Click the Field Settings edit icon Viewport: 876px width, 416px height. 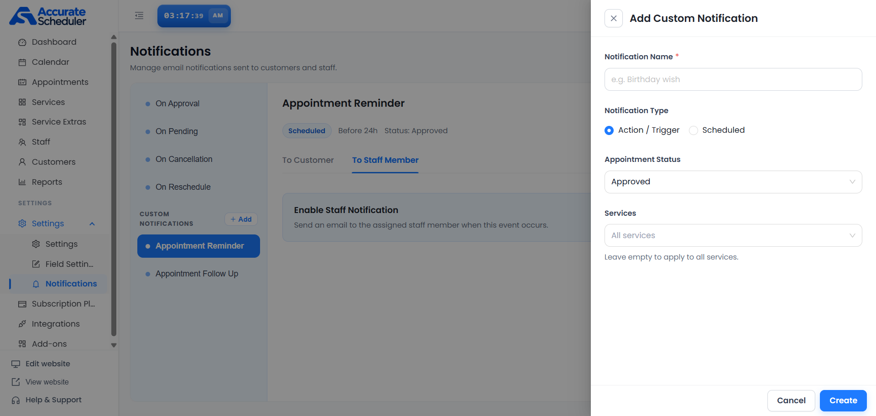coord(36,264)
